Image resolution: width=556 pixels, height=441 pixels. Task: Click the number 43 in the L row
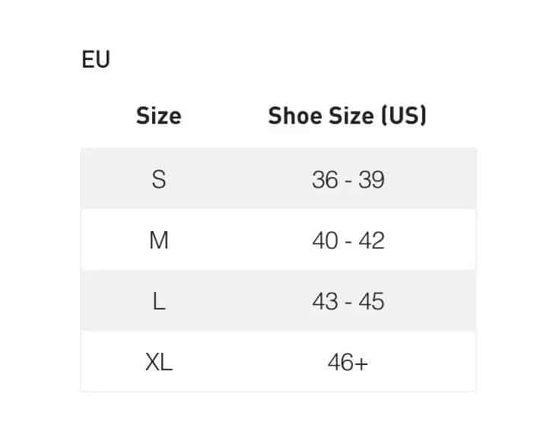325,301
